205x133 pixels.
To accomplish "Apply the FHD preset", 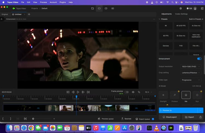I will (x=181, y=46).
